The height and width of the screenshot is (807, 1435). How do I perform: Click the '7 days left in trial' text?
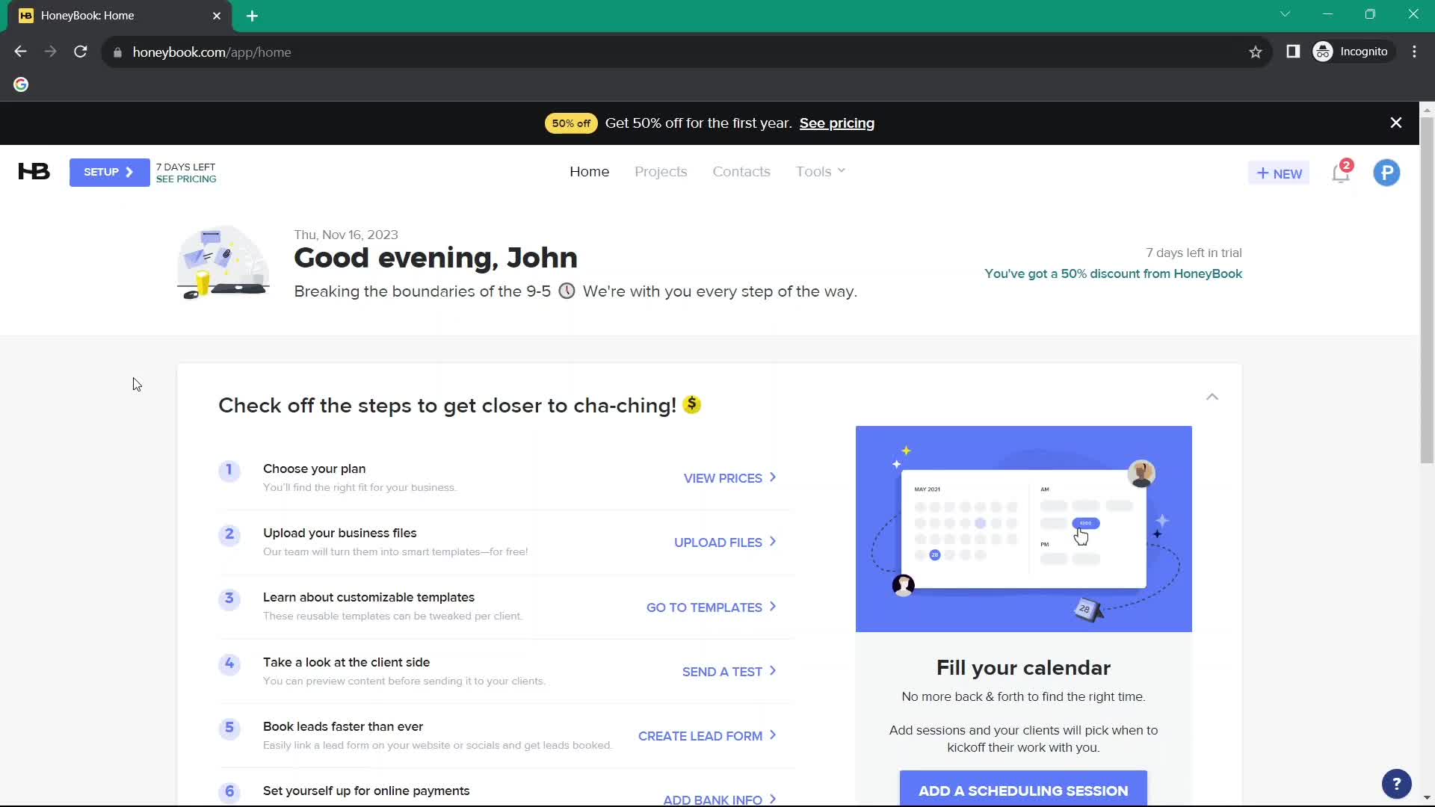pos(1194,253)
